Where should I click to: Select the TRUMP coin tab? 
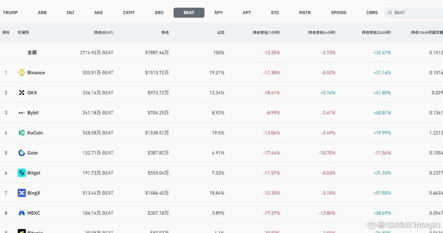(x=10, y=13)
